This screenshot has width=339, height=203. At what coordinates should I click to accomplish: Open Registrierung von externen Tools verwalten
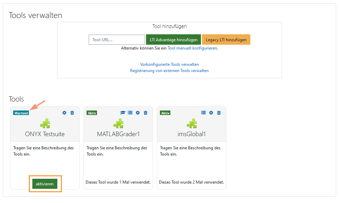coord(169,70)
